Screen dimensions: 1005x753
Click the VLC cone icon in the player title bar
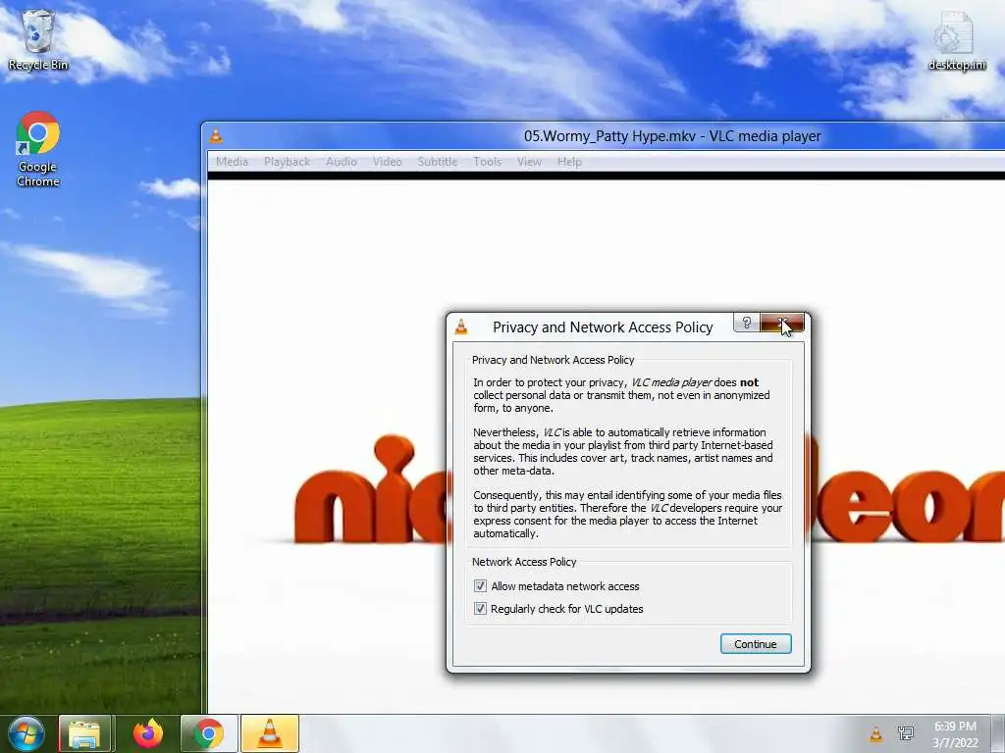tap(217, 135)
